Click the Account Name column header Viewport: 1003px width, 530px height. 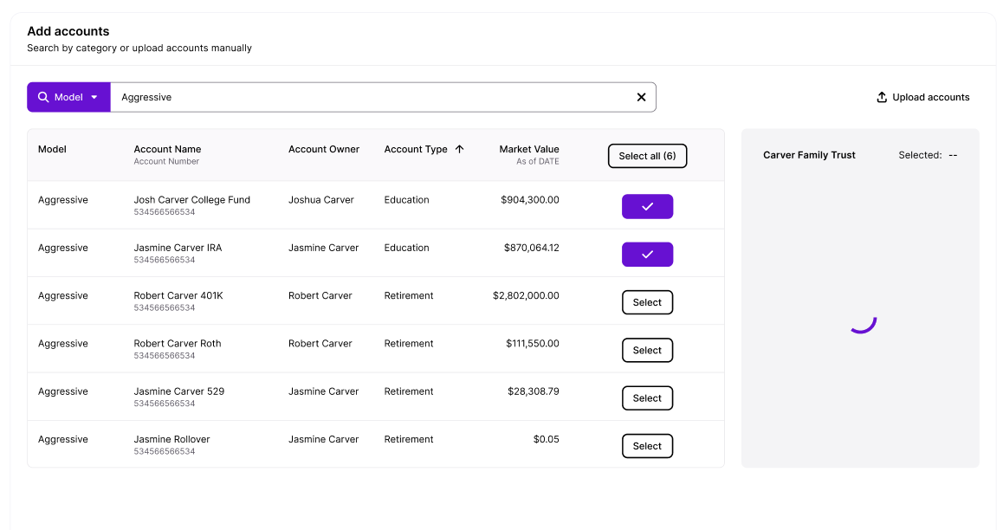167,150
